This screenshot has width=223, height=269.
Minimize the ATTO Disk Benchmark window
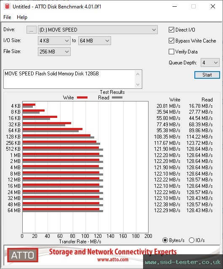(x=175, y=6)
